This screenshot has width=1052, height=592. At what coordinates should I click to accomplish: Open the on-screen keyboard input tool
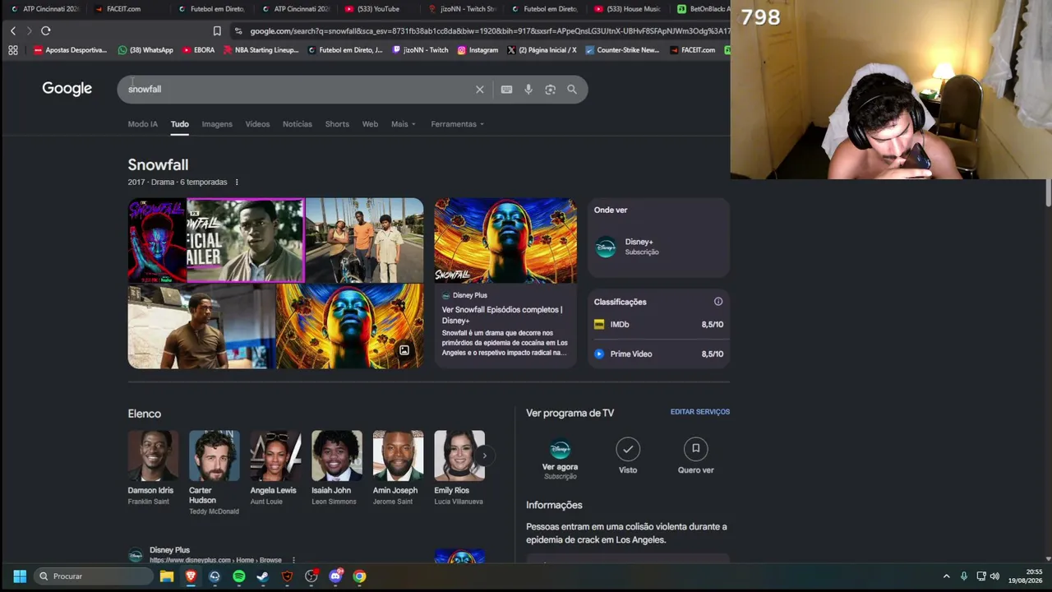click(x=506, y=90)
